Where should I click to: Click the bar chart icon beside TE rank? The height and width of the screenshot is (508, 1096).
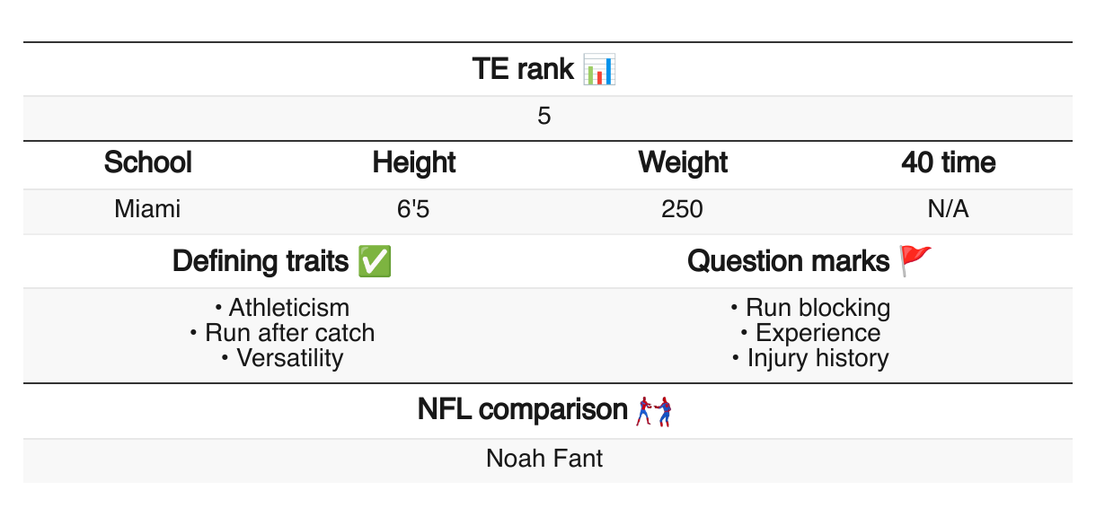(598, 70)
